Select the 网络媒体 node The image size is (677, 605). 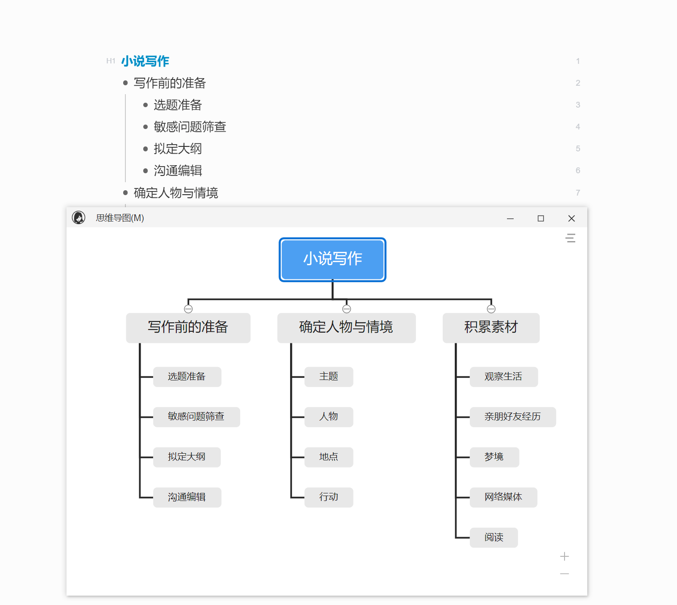(x=503, y=497)
